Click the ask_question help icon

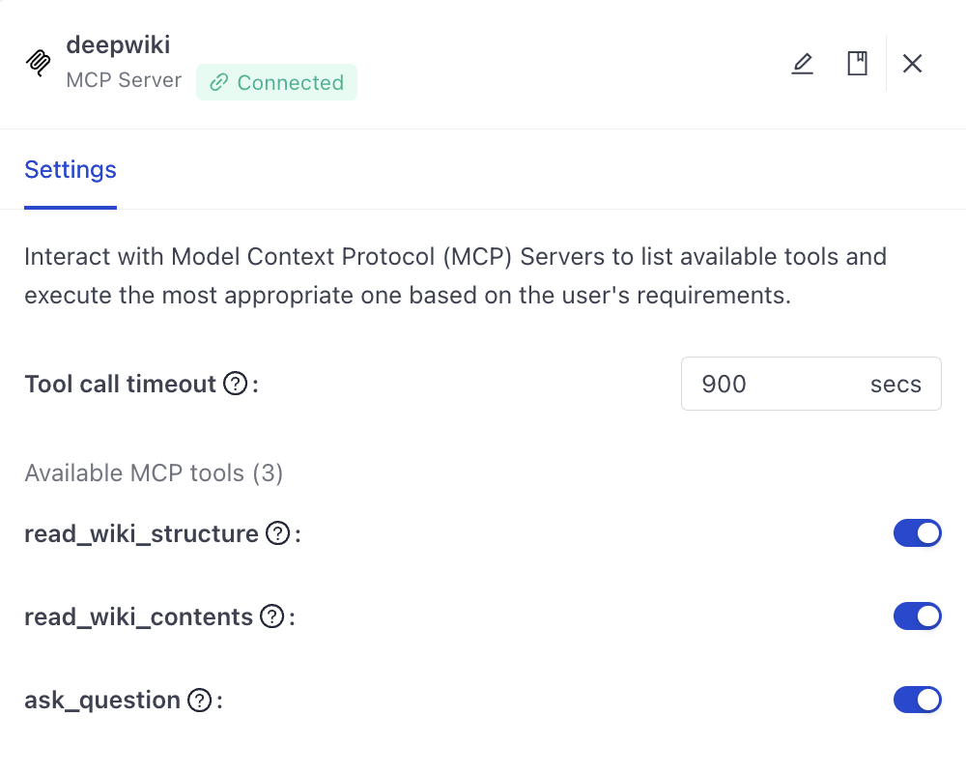(x=198, y=700)
